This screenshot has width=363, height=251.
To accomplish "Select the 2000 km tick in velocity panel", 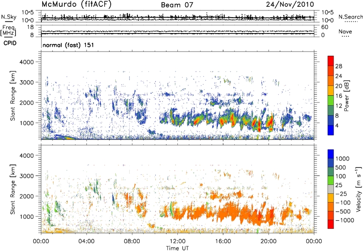I will point(26,196).
